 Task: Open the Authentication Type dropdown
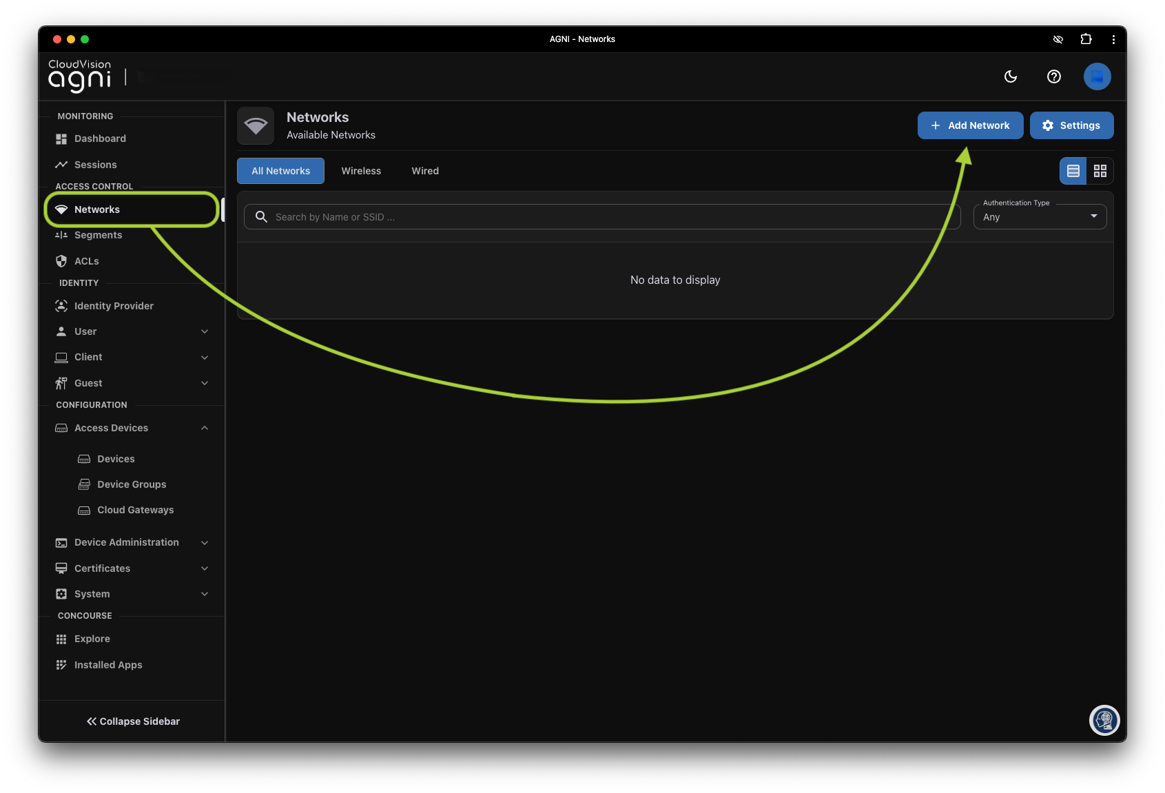click(1039, 217)
